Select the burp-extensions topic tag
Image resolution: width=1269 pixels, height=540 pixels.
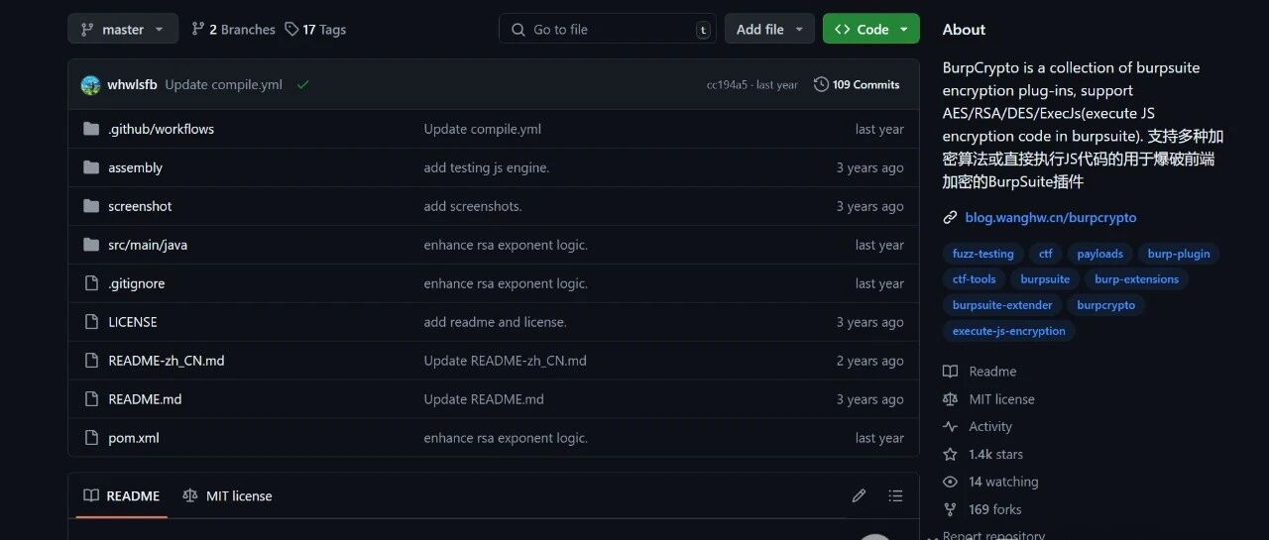(x=1136, y=279)
